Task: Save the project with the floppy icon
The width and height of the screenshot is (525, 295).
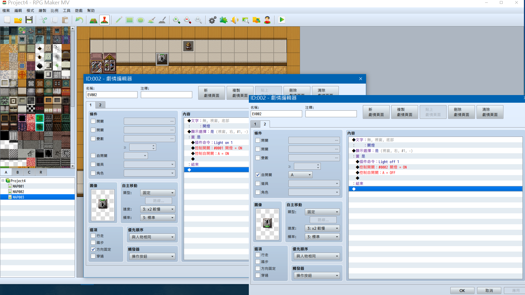Action: pyautogui.click(x=29, y=20)
